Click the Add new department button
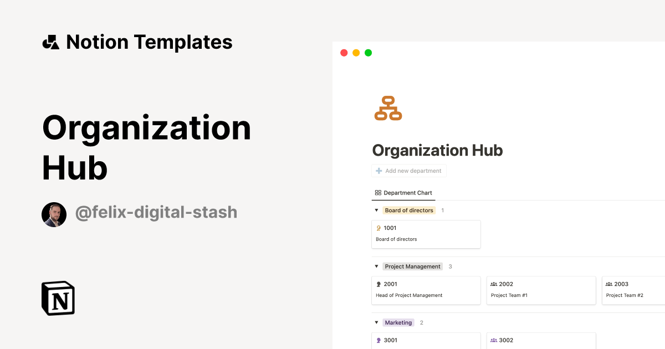The image size is (665, 349). pyautogui.click(x=409, y=170)
